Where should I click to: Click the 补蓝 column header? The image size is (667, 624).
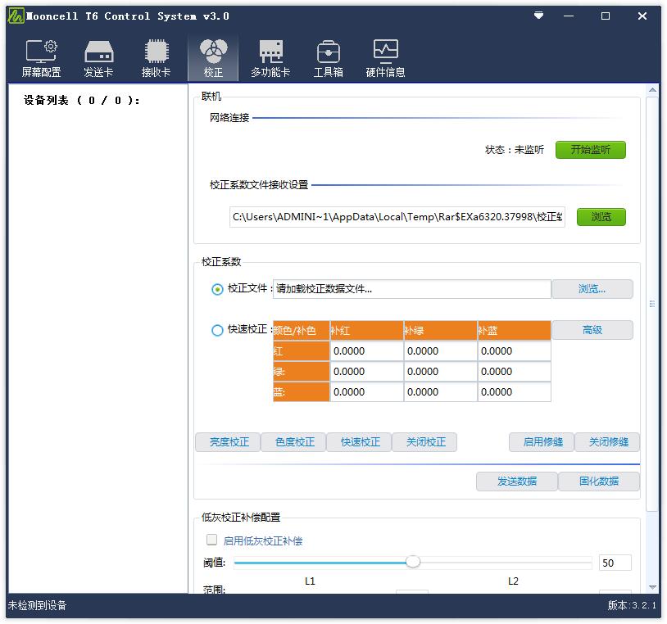point(515,330)
